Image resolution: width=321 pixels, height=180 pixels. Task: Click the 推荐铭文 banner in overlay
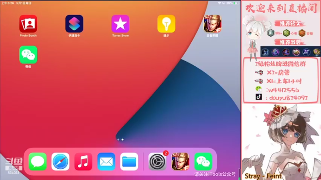[290, 24]
